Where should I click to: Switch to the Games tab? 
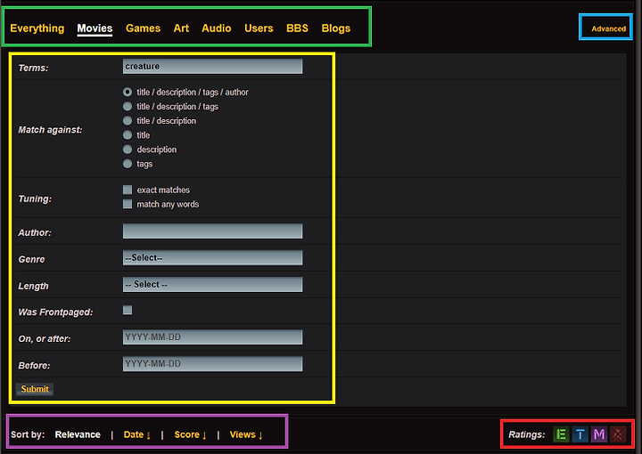click(143, 28)
